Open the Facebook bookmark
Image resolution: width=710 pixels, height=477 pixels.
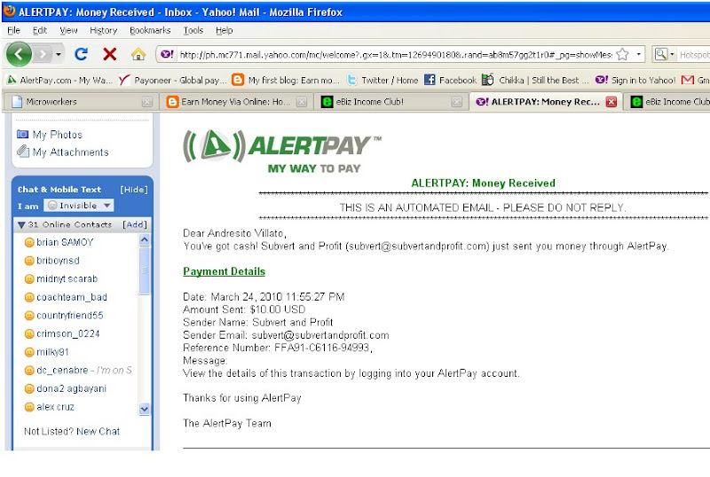451,80
